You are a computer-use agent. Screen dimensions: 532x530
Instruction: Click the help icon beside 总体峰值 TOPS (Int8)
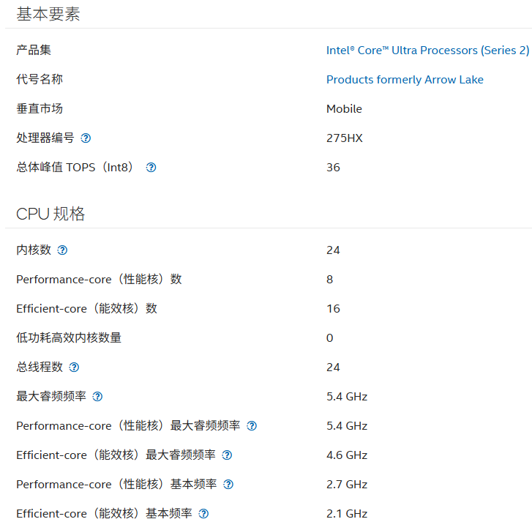point(151,168)
